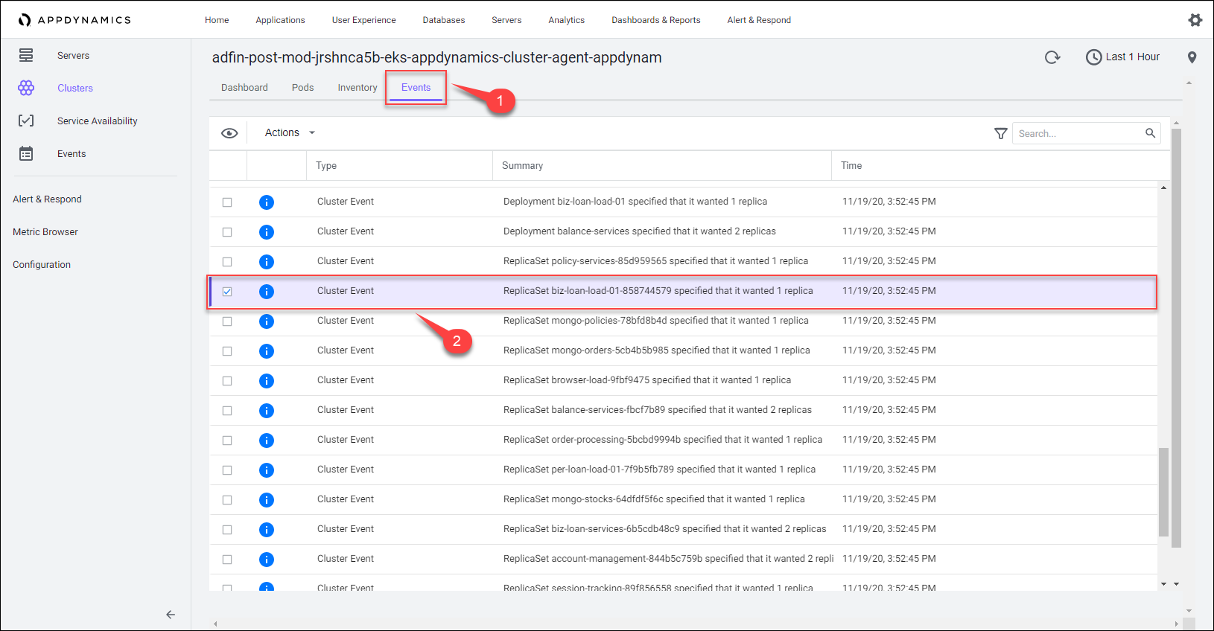Open Configuration in the left sidebar

pyautogui.click(x=42, y=264)
